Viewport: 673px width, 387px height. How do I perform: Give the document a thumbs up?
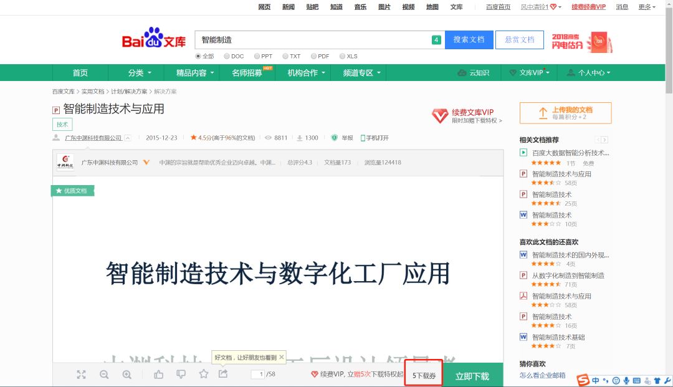click(x=158, y=375)
